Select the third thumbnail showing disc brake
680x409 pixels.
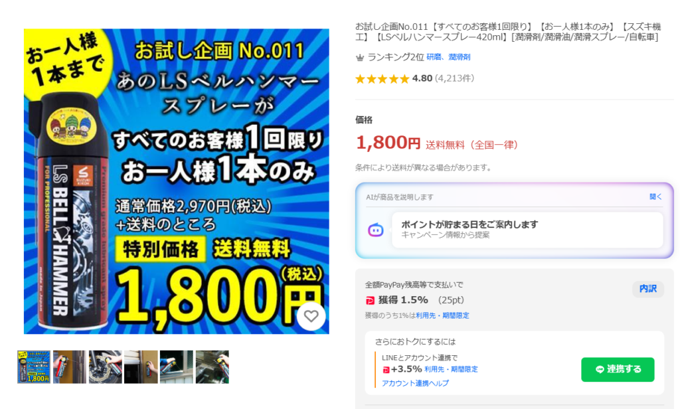(x=106, y=367)
